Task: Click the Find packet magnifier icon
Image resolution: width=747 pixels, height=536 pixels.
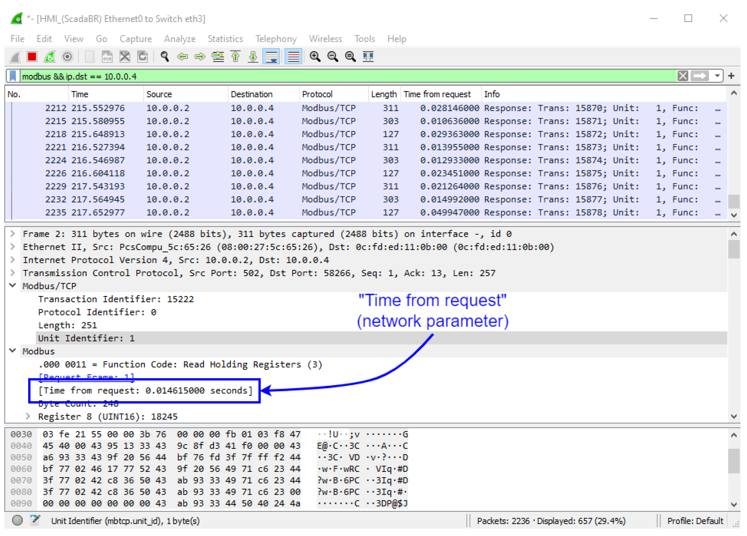Action: click(164, 57)
